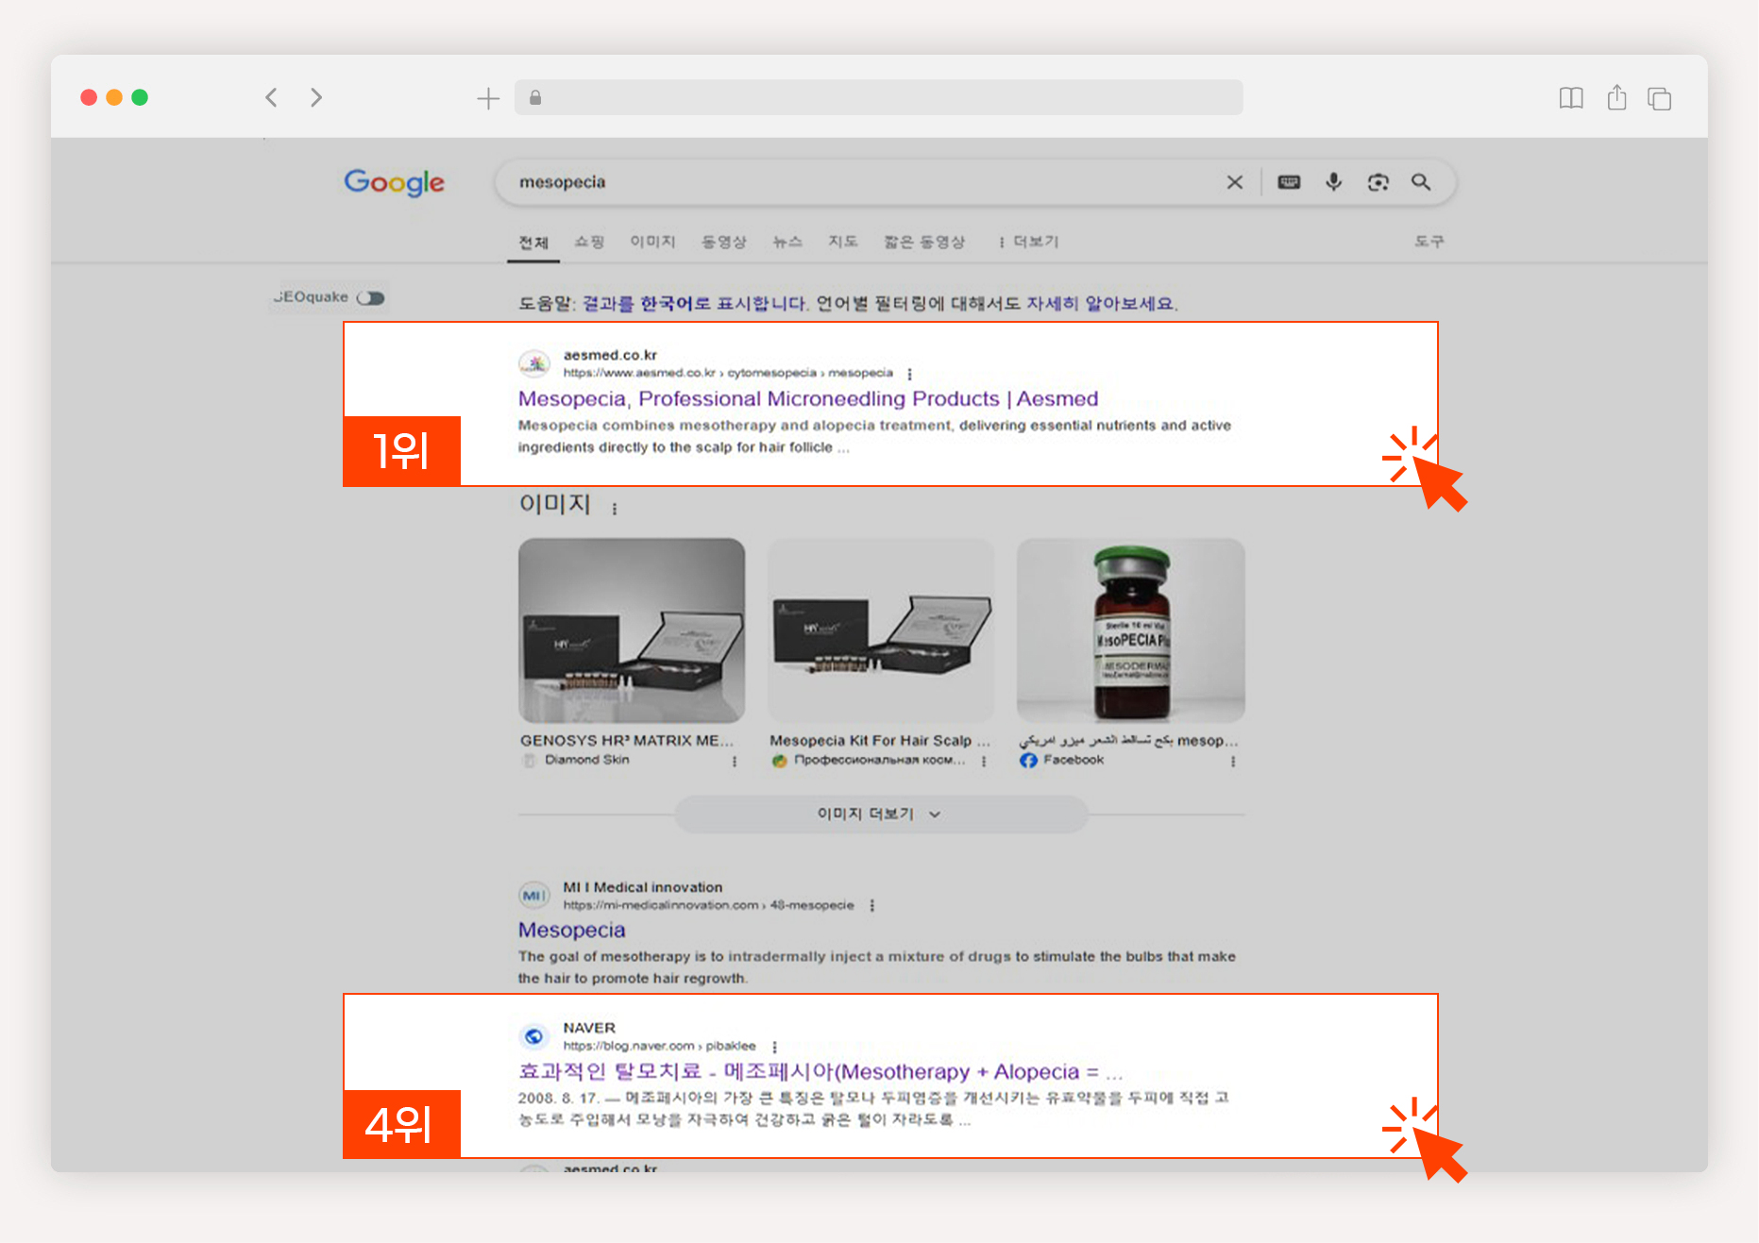Expand 이미지 더보기
The width and height of the screenshot is (1759, 1243).
(x=880, y=814)
